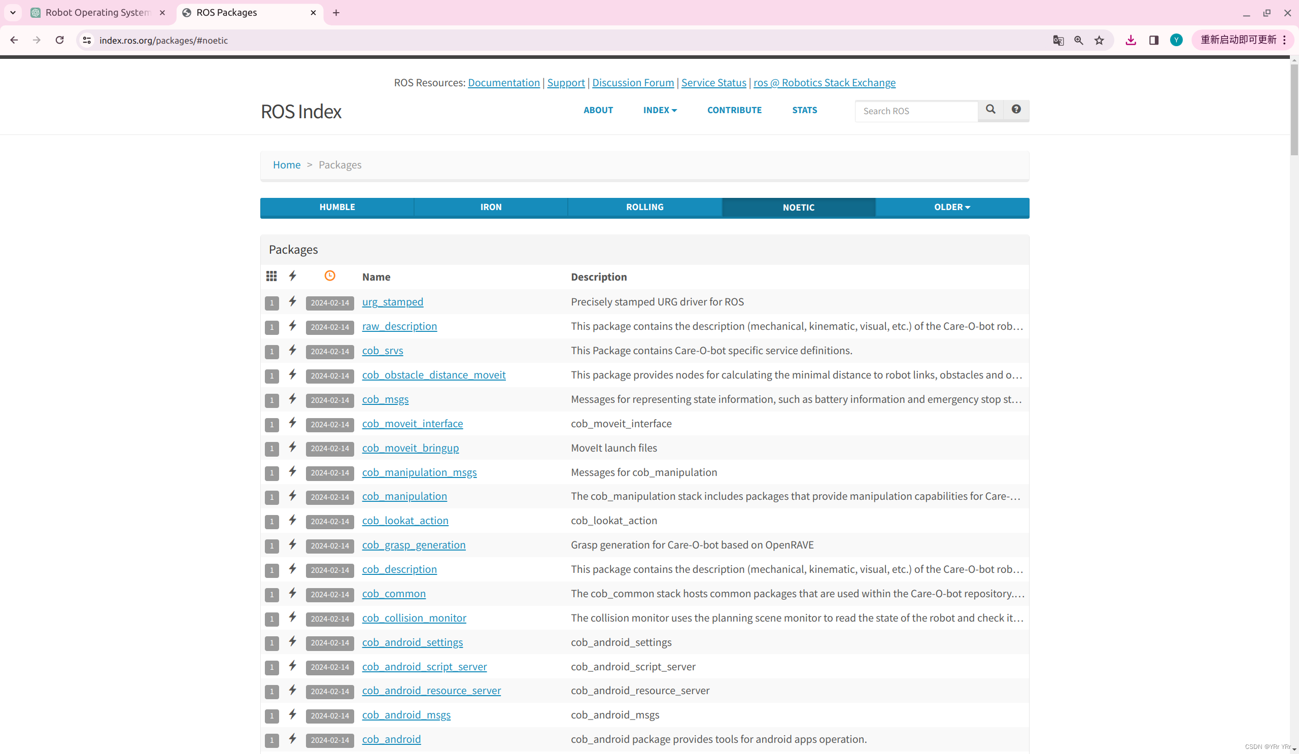Open the search help question mark icon

click(x=1015, y=110)
